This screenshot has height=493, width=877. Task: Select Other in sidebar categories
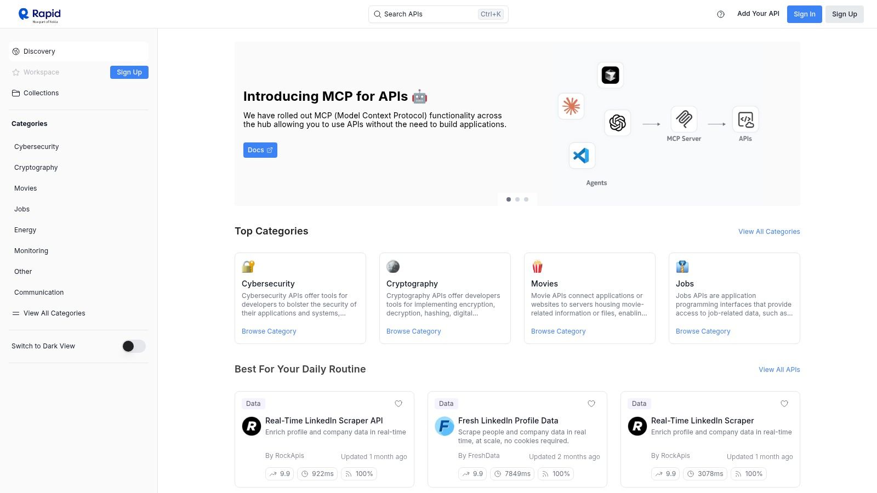(23, 272)
